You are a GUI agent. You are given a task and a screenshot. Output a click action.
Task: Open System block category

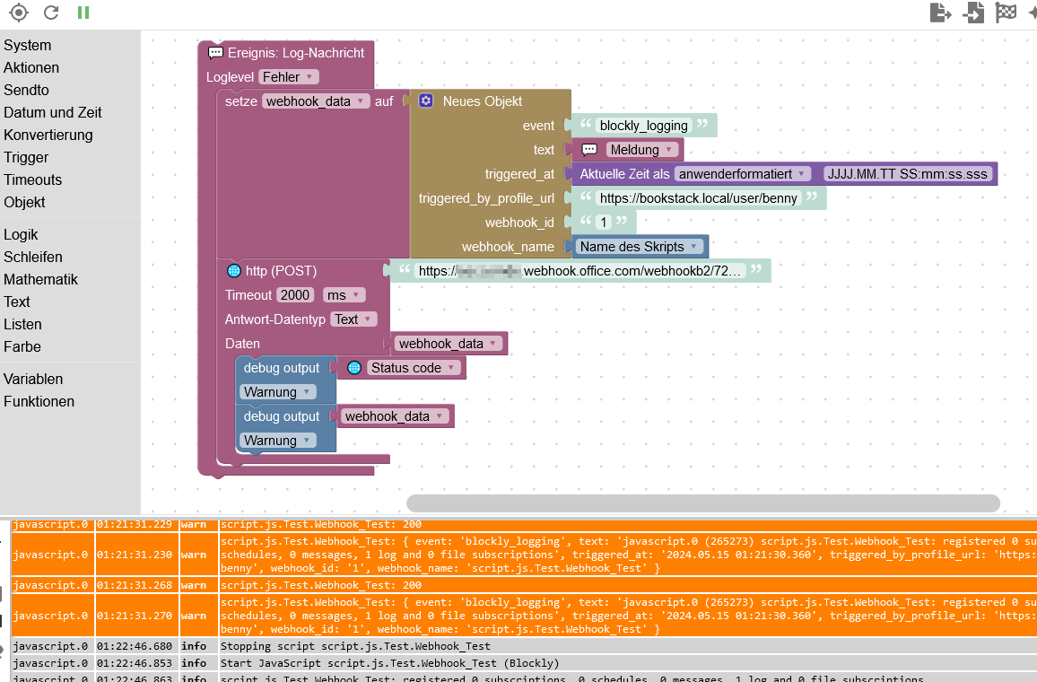27,45
